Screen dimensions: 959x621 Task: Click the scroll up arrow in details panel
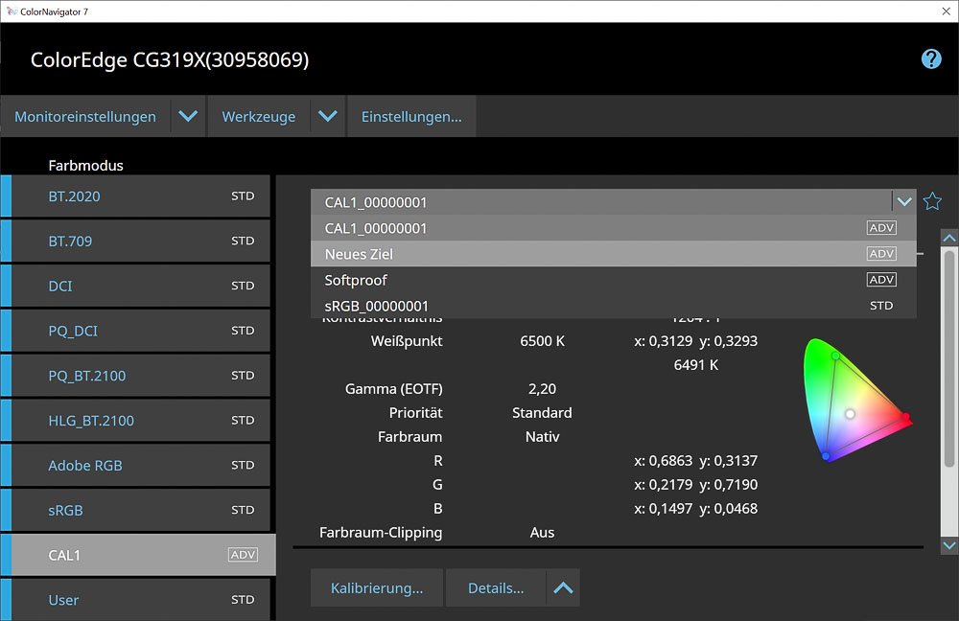[x=949, y=238]
